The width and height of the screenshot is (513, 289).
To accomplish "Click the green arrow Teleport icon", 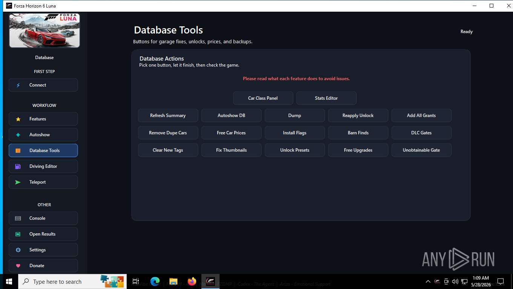I will (x=18, y=182).
